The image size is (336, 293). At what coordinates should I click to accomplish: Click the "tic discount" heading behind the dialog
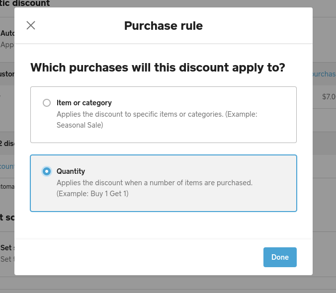[25, 3]
